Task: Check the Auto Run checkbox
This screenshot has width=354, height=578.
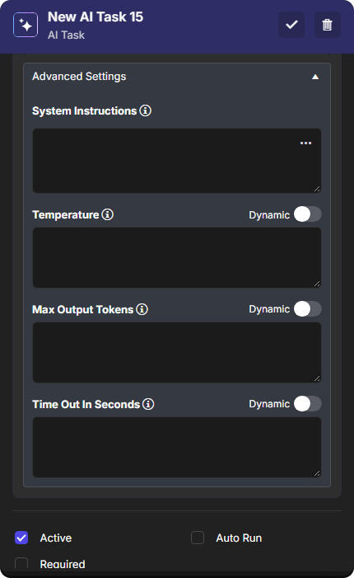Action: pyautogui.click(x=198, y=538)
